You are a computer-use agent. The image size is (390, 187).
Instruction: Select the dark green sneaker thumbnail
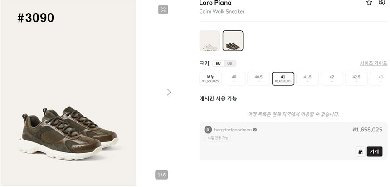(x=233, y=41)
